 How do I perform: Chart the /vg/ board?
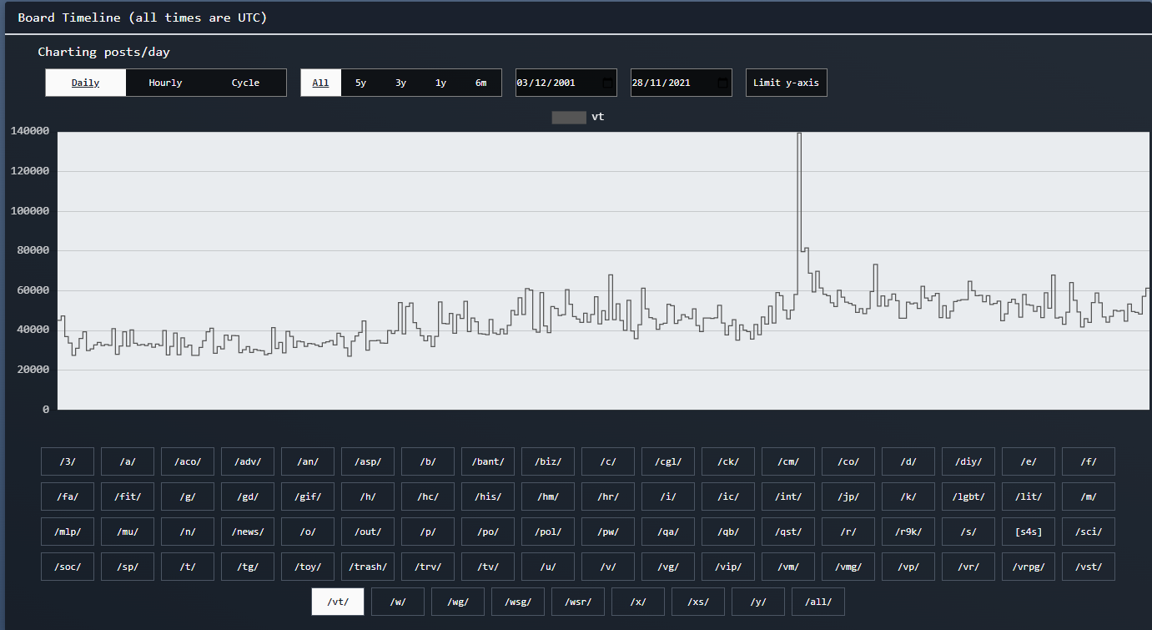(668, 567)
